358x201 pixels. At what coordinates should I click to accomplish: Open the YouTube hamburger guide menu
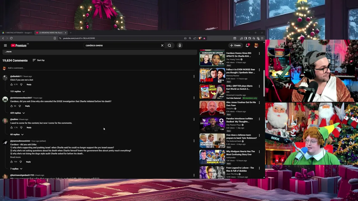(5, 46)
